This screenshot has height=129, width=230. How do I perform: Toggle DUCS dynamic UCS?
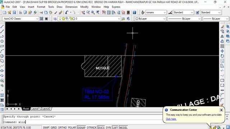pyautogui.click(x=101, y=128)
